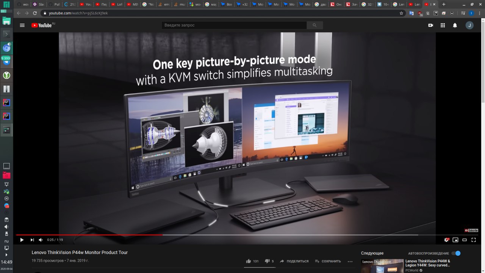Enter fullscreen video mode
Image resolution: width=485 pixels, height=273 pixels.
[474, 240]
